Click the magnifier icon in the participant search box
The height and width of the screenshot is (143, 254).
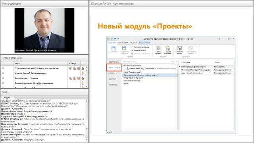pyautogui.click(x=172, y=62)
